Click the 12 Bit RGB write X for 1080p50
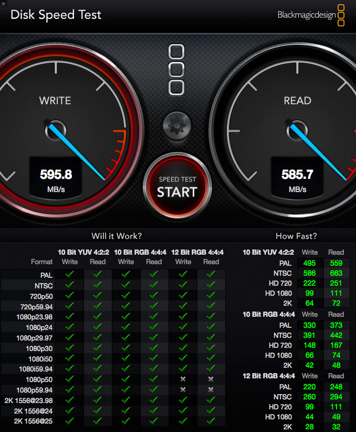This screenshot has width=356, height=432. point(183,379)
